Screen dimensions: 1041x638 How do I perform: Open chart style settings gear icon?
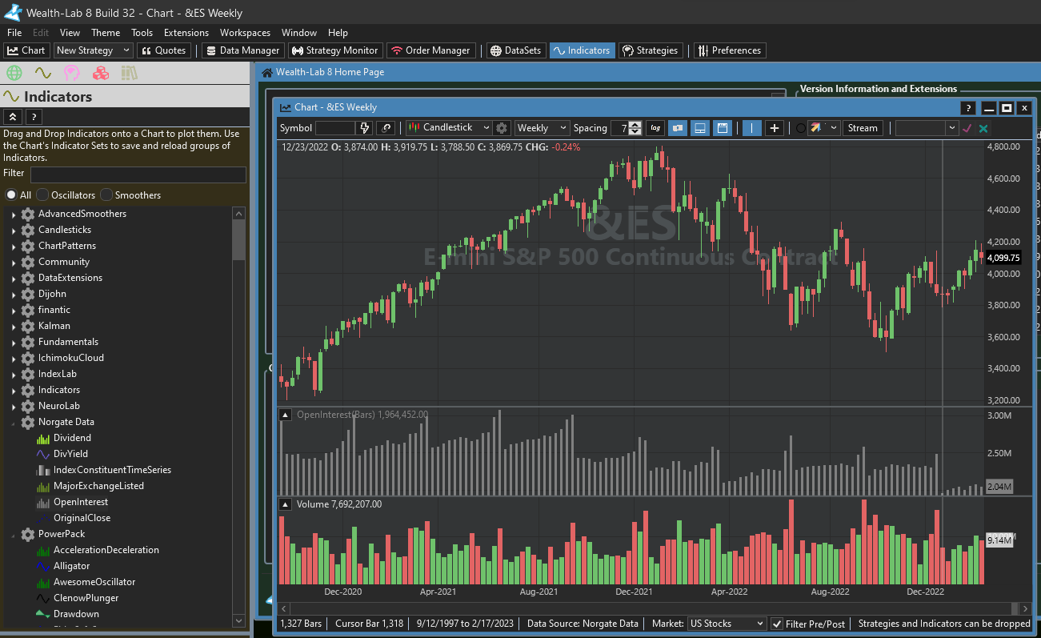(502, 128)
